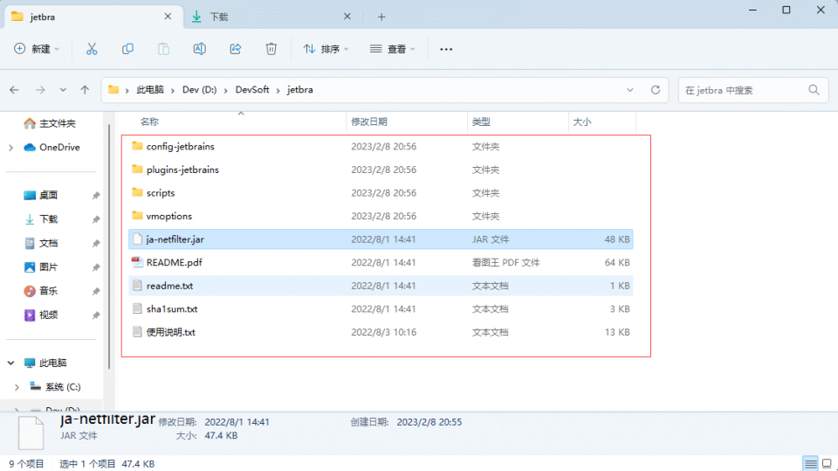Click the 64 KB size of README.pdf
Viewport: 838px width, 471px height.
617,262
